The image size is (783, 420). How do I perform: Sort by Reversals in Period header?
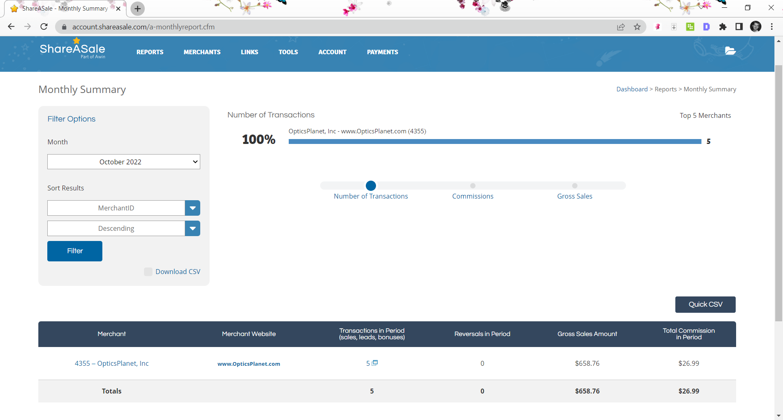482,334
